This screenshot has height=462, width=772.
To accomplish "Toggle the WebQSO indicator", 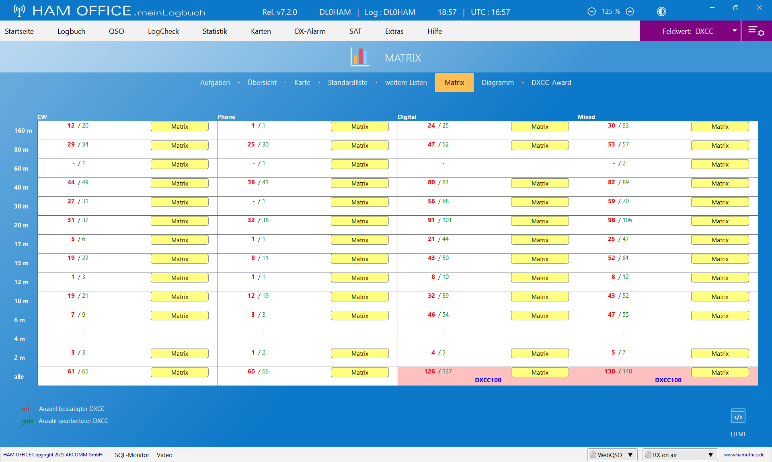I will click(593, 455).
